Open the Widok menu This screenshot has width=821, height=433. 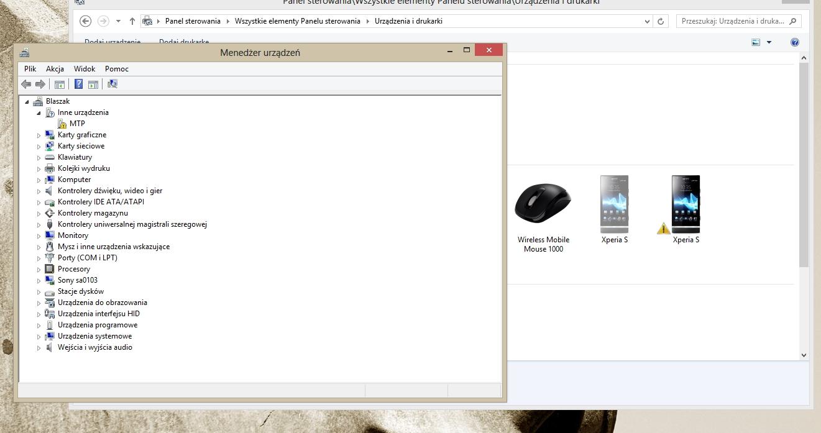click(x=85, y=69)
